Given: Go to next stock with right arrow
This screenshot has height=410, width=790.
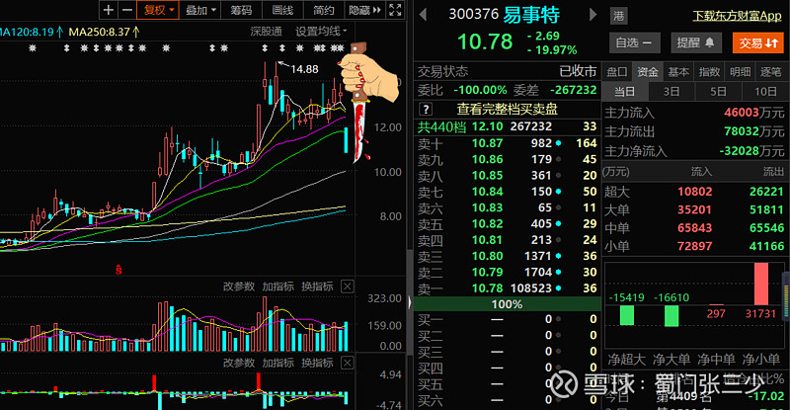Looking at the screenshot, I should pos(593,15).
